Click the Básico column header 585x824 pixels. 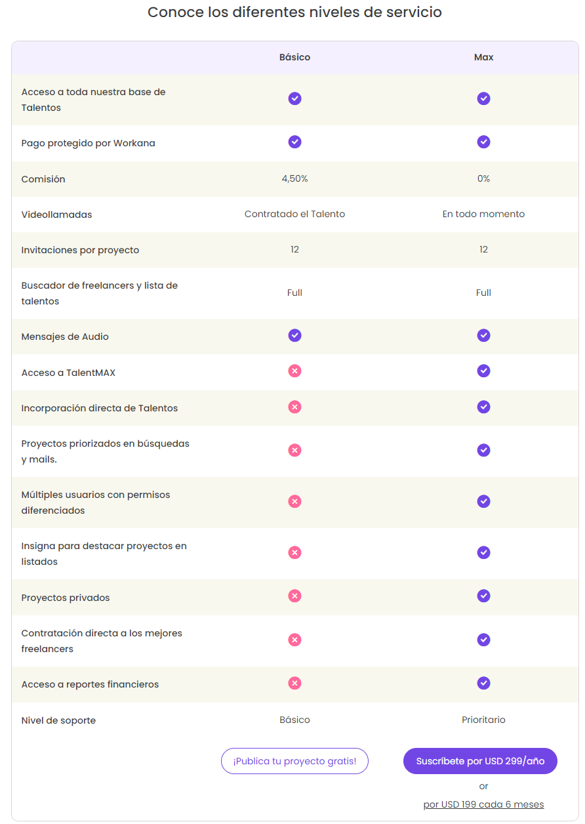pos(294,57)
